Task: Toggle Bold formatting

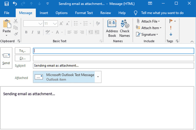Action: 26,32
